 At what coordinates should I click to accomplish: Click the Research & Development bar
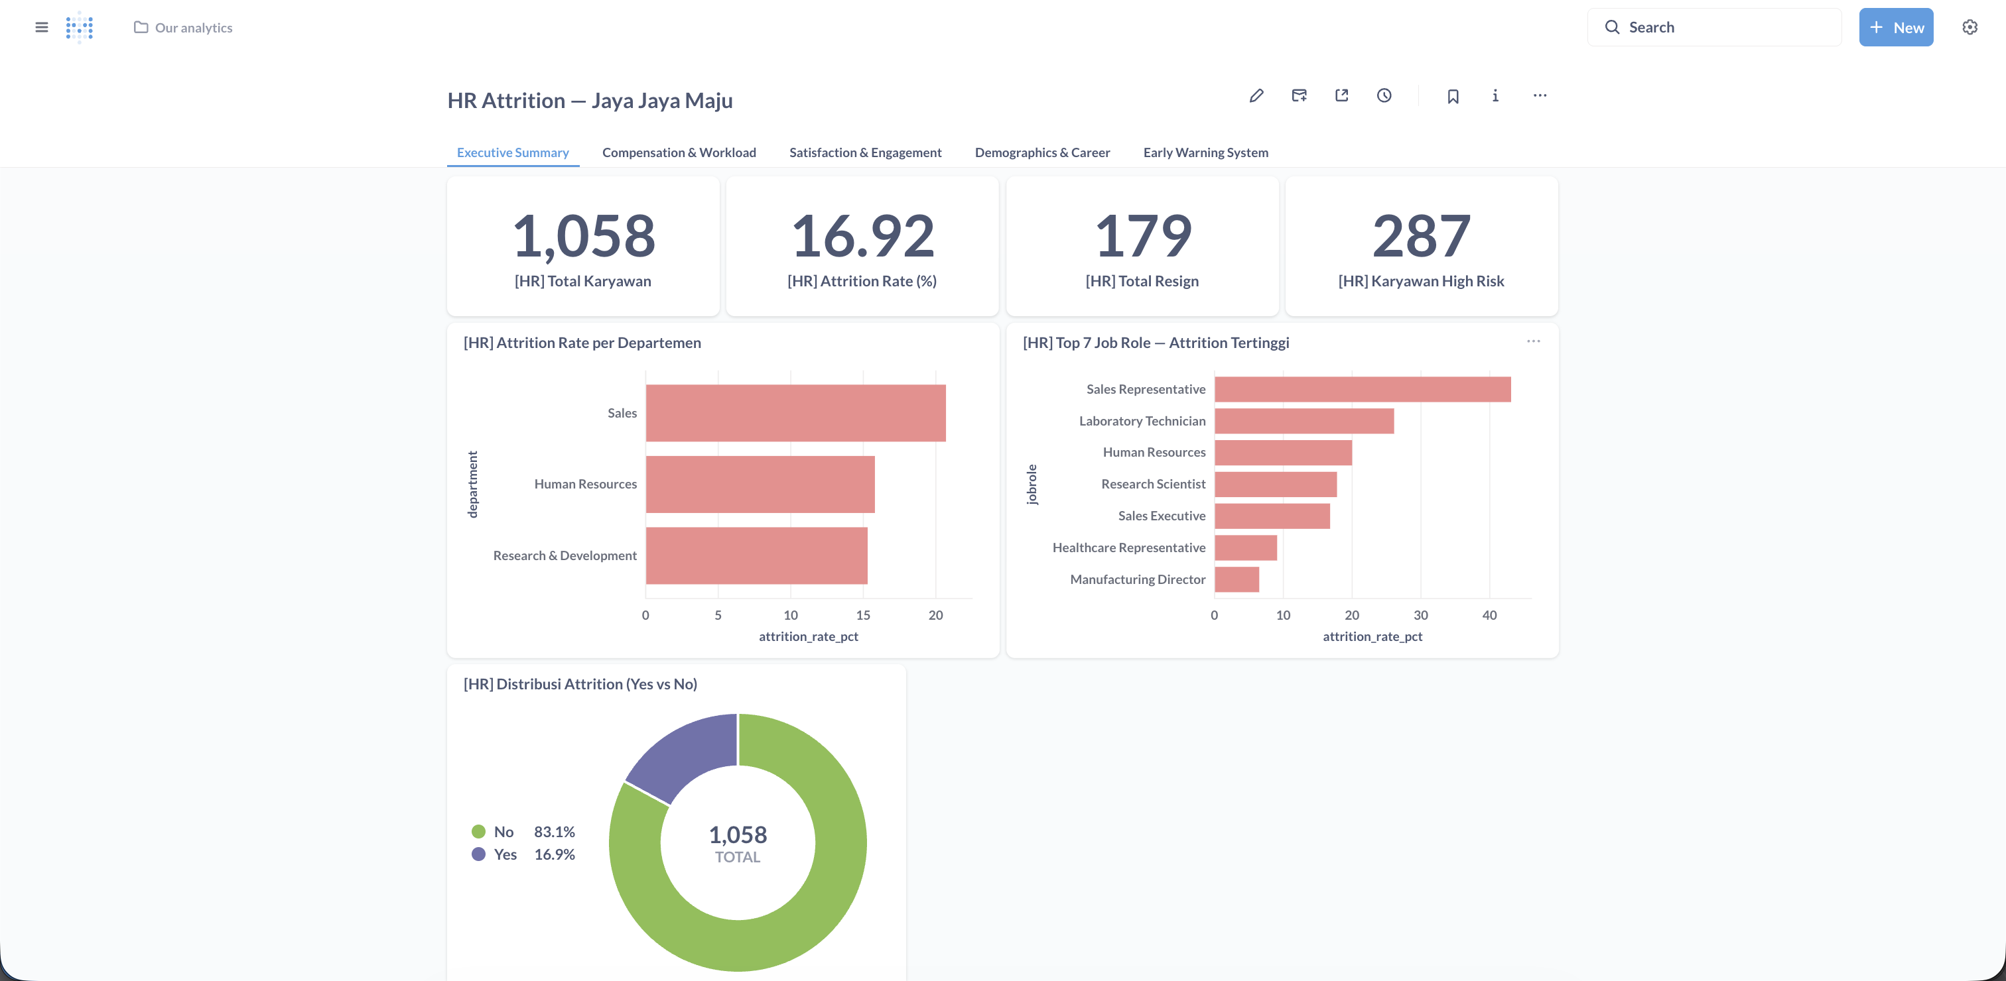click(x=756, y=555)
